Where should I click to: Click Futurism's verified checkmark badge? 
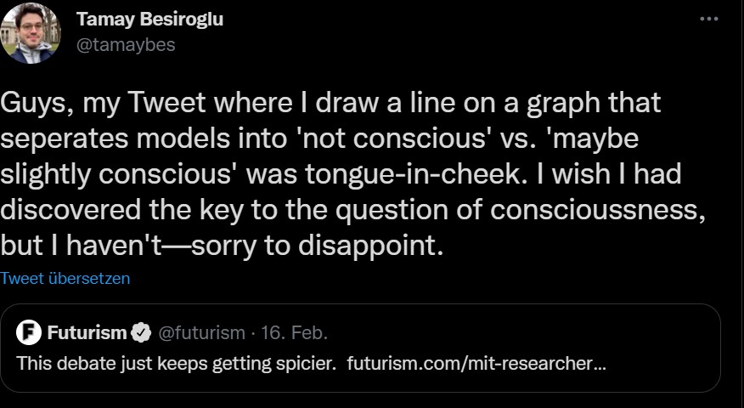point(142,331)
